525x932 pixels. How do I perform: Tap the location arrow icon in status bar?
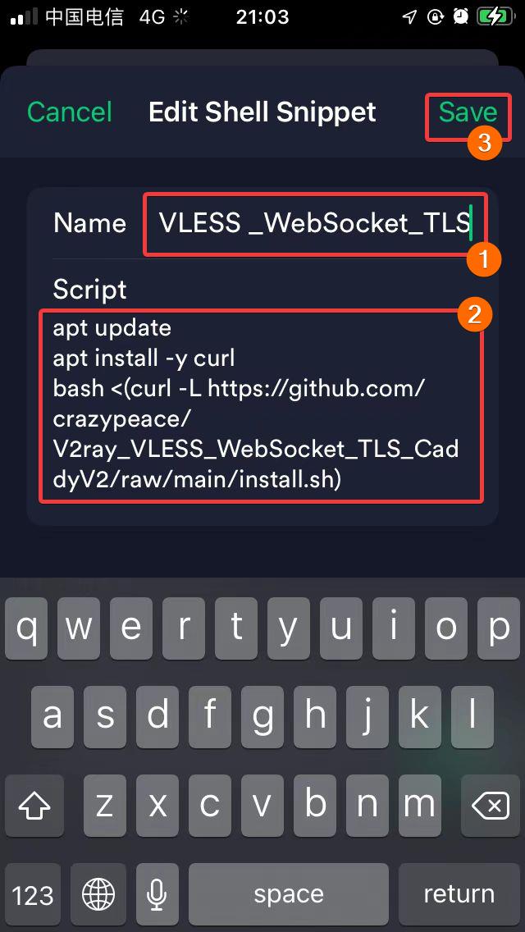[x=409, y=16]
